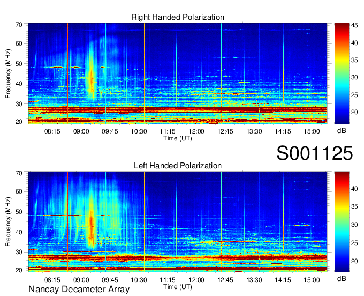The image size is (364, 296).
Task: Click 25 on bottom color bar scale
Action: pos(354,243)
